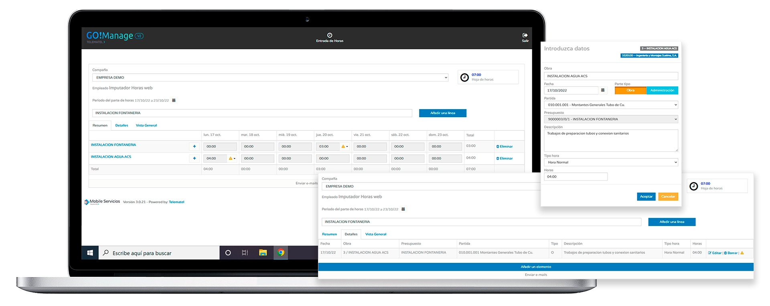
Task: Click the Obra field in dialog
Action: (x=611, y=76)
